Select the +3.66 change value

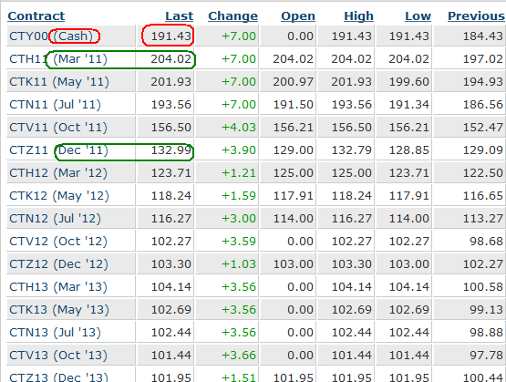pyautogui.click(x=239, y=356)
